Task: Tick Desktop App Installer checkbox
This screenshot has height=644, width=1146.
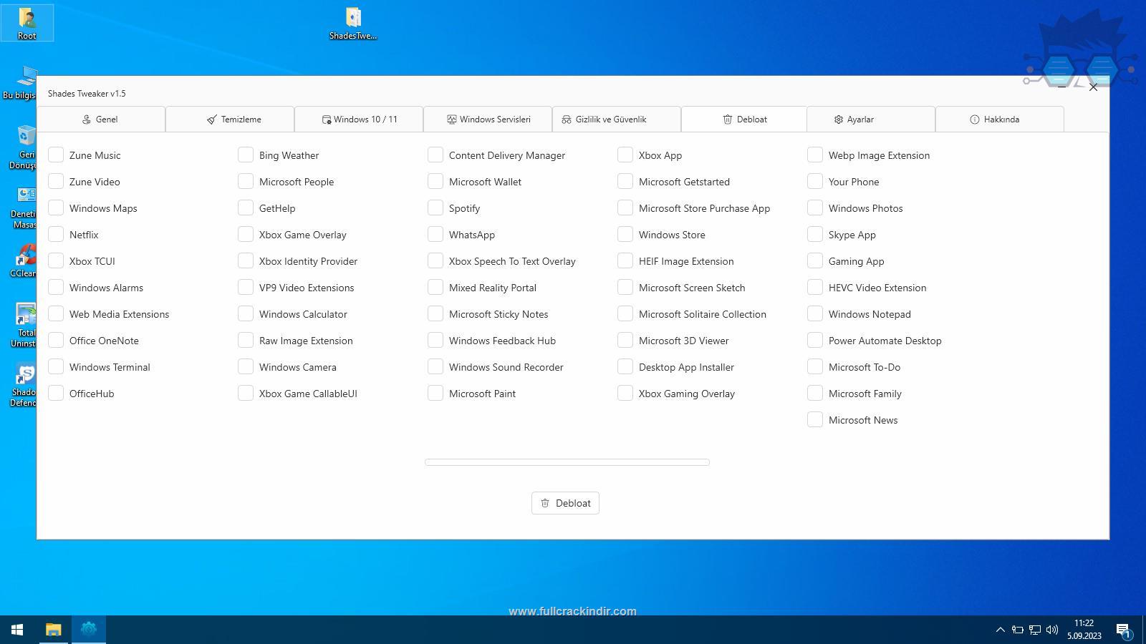Action: coord(625,366)
